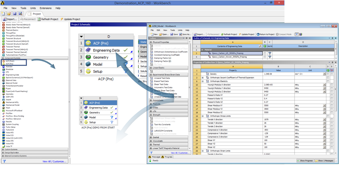Image resolution: width=339 pixels, height=184 pixels.
Task: Toggle Orthotropic Elasticity row checkbox
Action: pos(328,81)
